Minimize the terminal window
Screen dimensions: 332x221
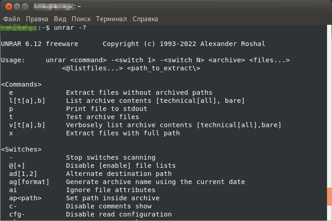click(17, 7)
